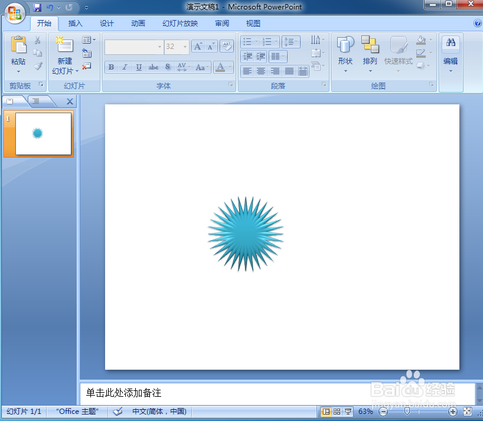The height and width of the screenshot is (421, 483).
Task: Open the shape fill paint bucket
Action: point(421,40)
